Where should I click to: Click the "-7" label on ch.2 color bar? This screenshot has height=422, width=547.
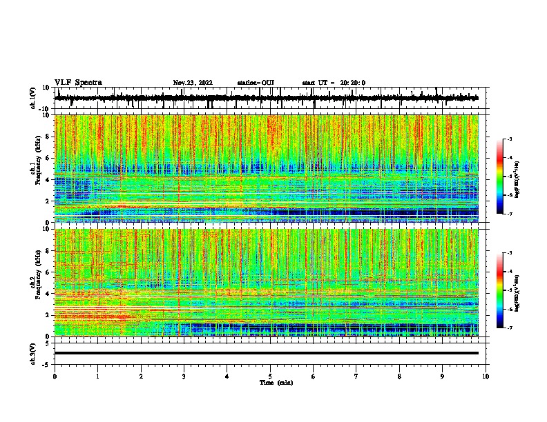pyautogui.click(x=510, y=328)
